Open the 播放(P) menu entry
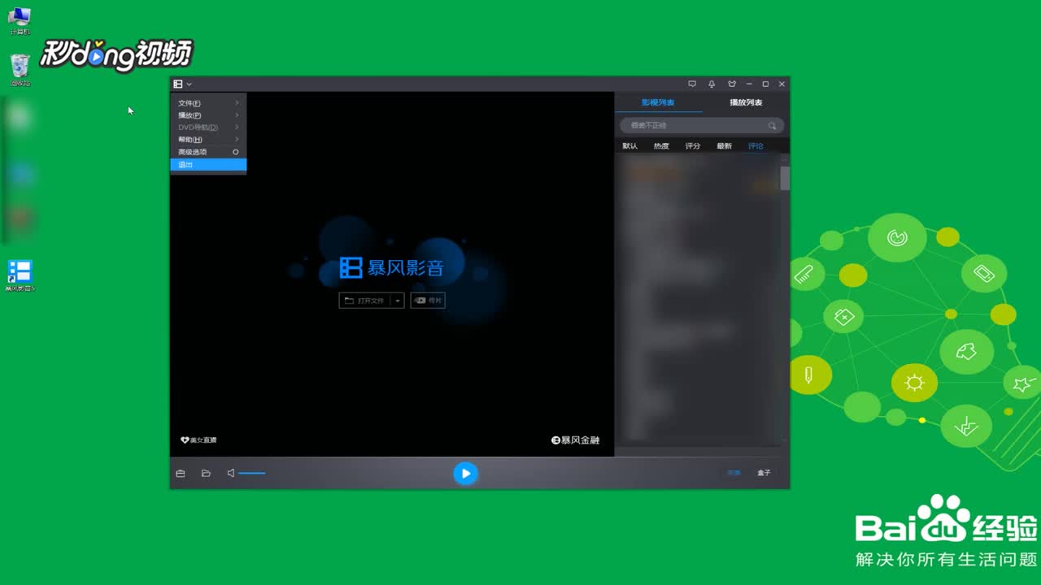The image size is (1041, 585). (x=208, y=115)
